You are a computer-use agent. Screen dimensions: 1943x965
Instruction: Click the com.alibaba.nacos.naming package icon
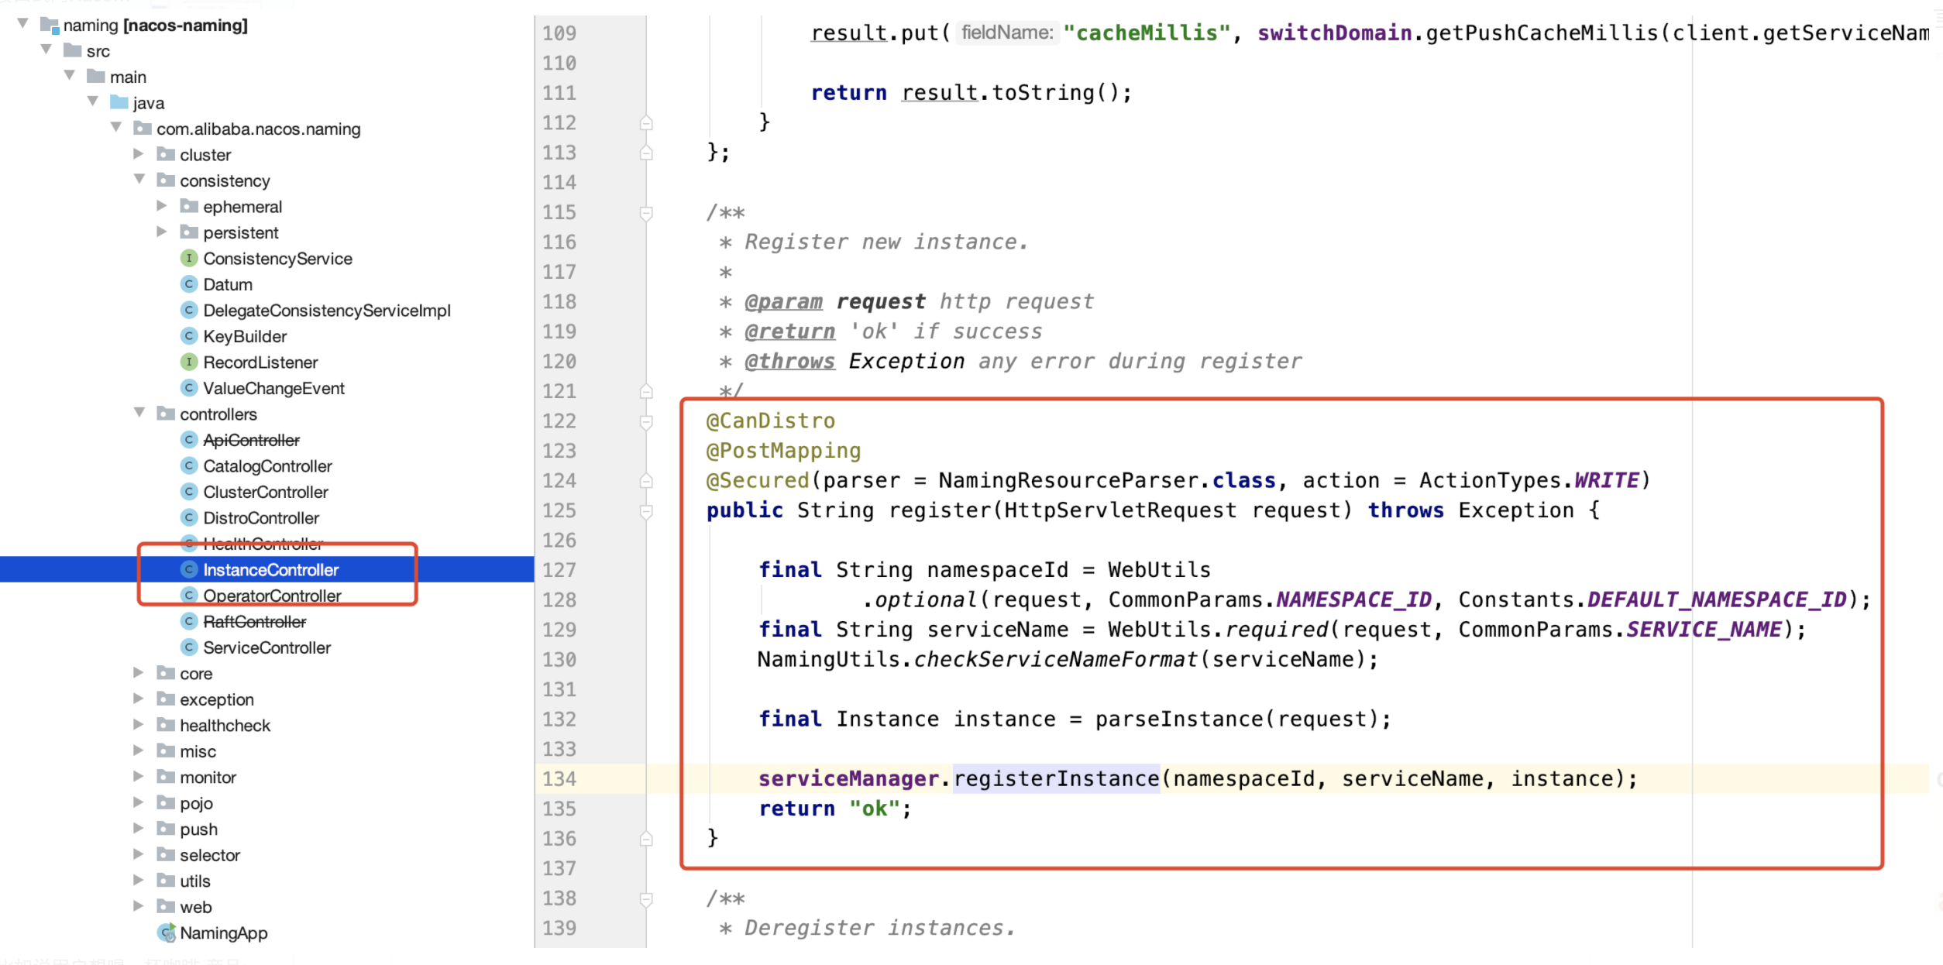point(143,129)
